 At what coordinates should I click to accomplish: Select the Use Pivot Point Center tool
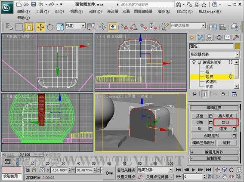click(x=91, y=27)
